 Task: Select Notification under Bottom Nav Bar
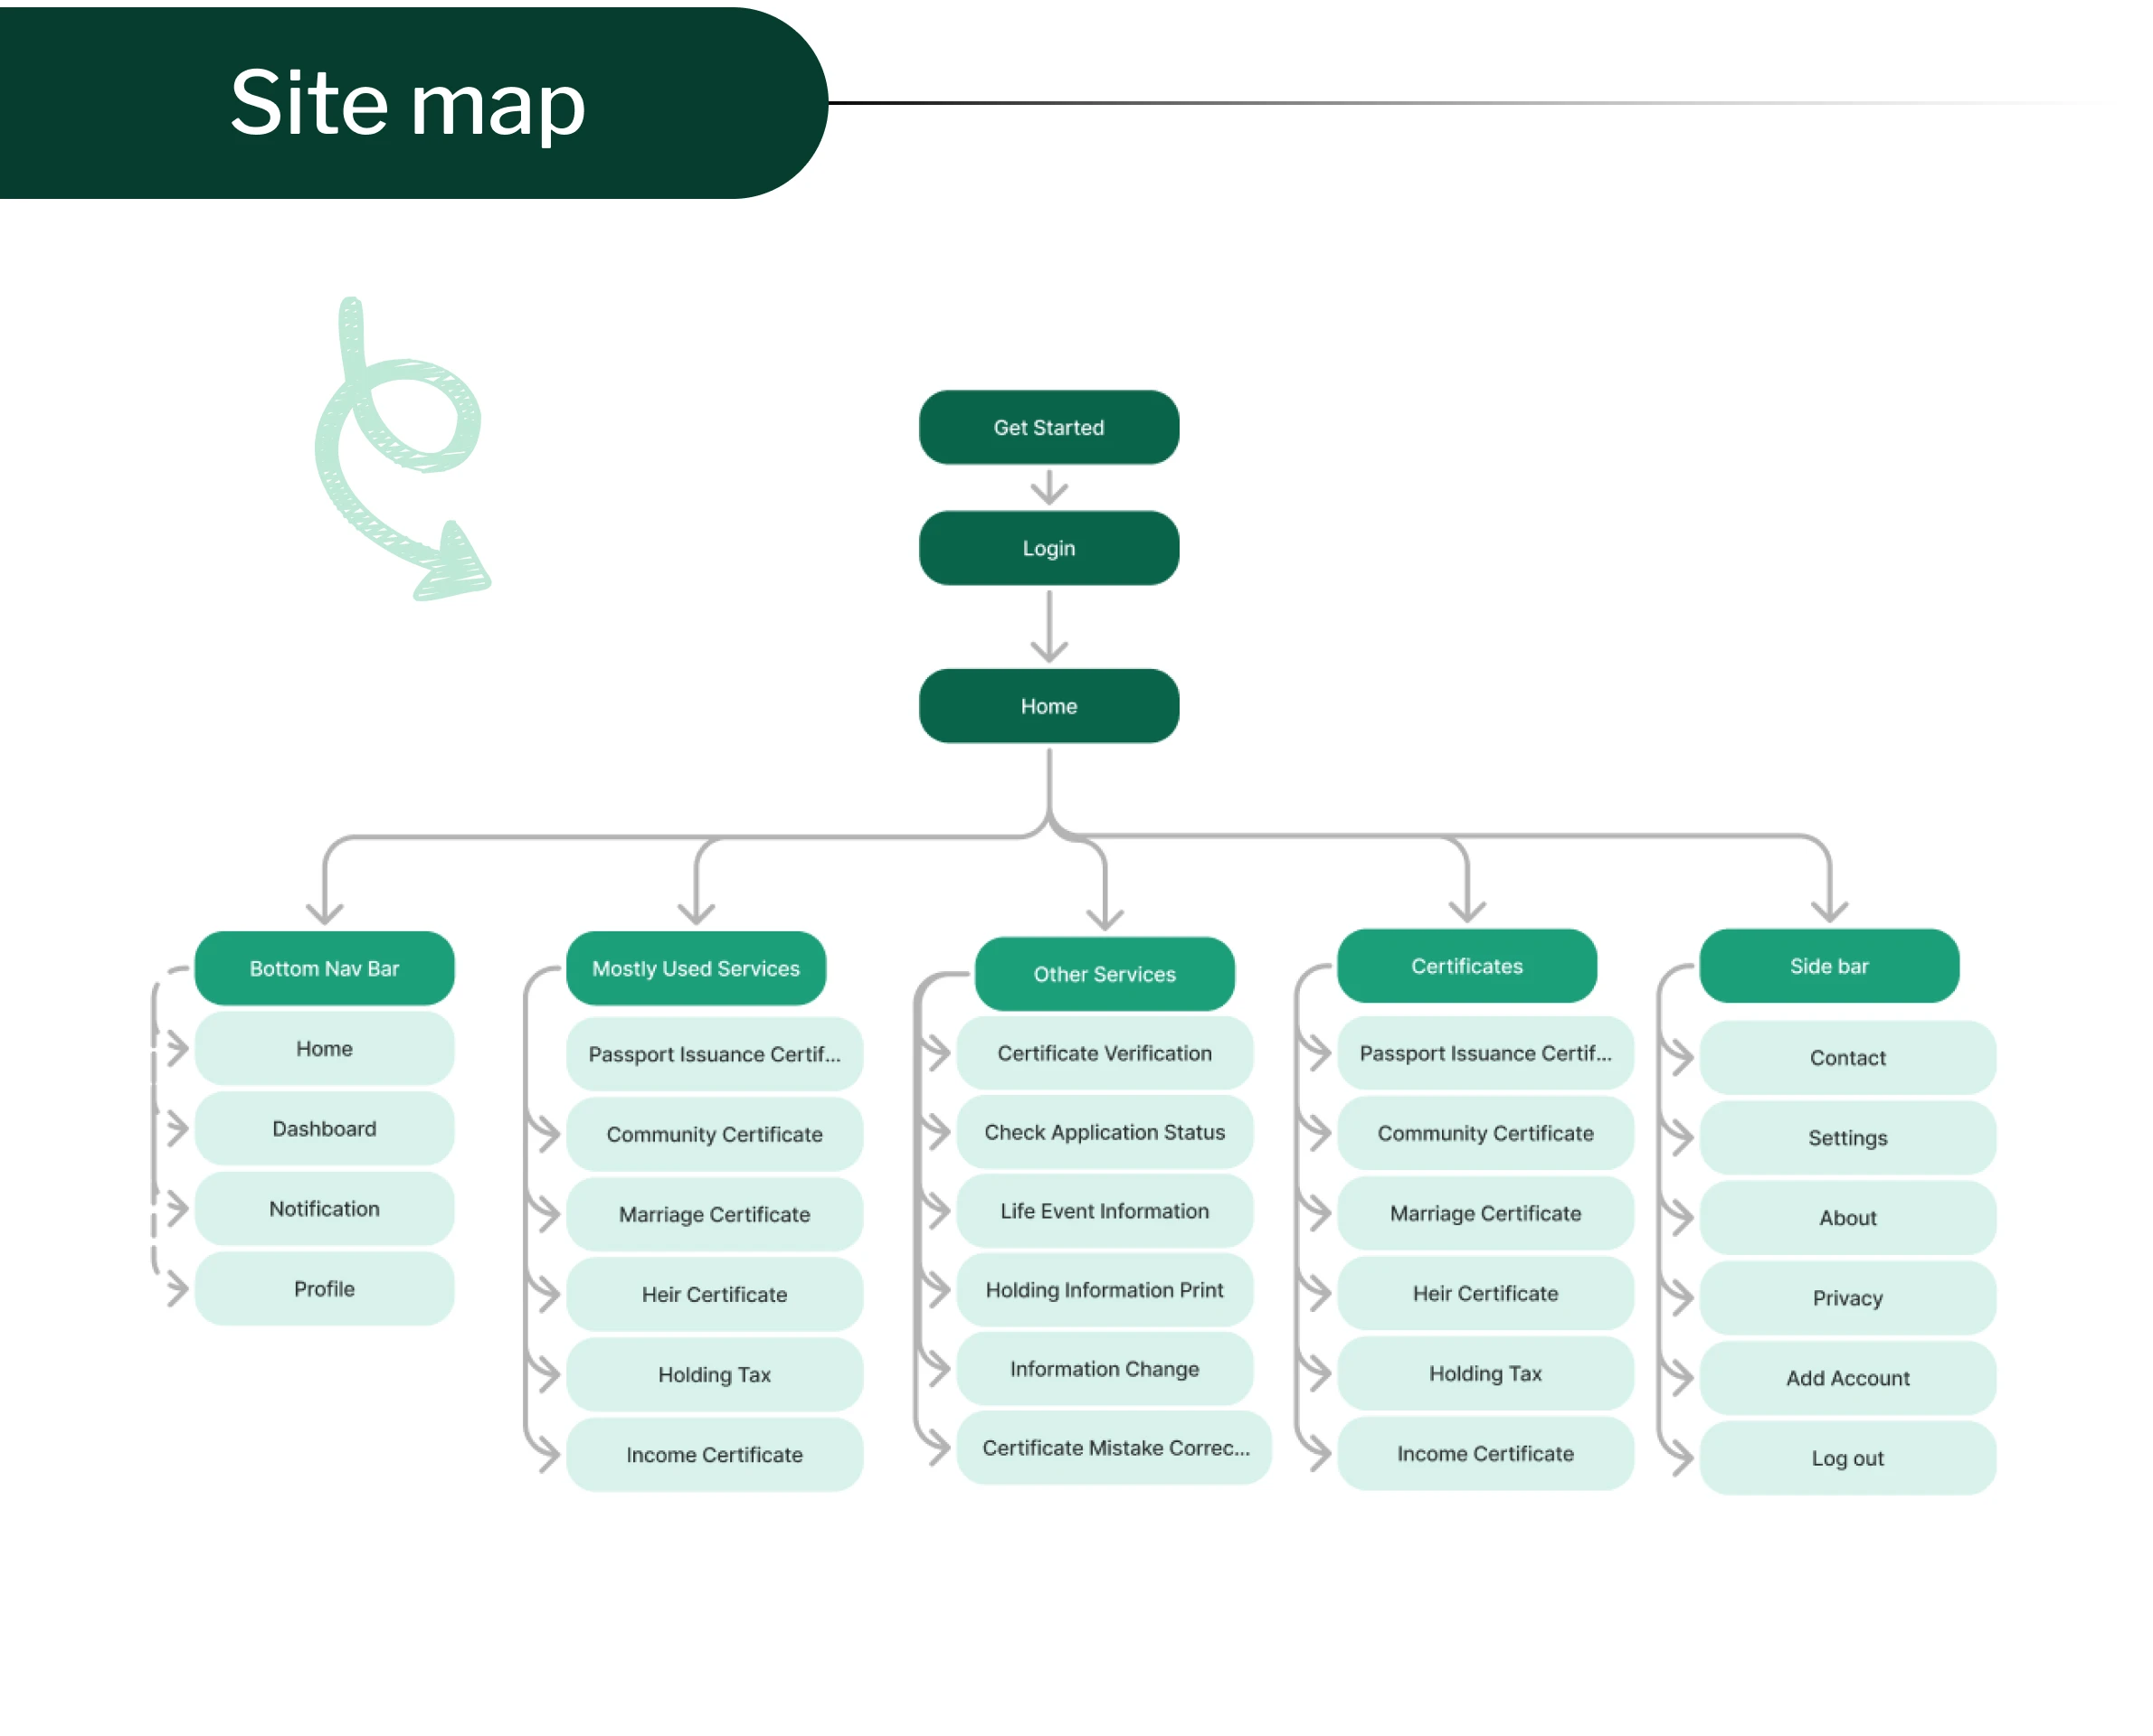click(x=324, y=1208)
